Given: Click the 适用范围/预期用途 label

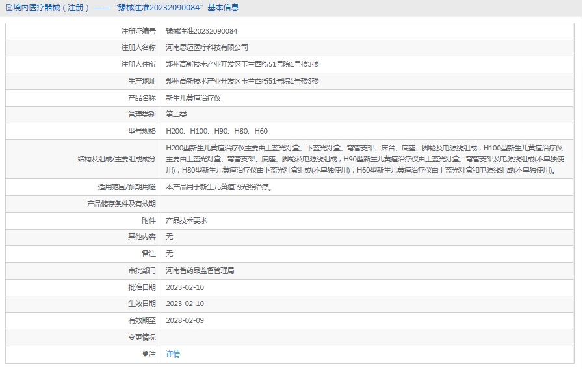Looking at the screenshot, I should click(127, 187).
